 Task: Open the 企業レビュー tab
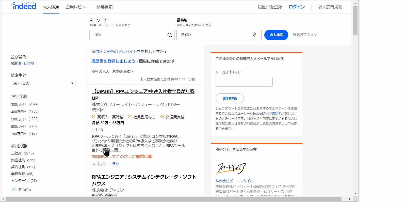(77, 7)
